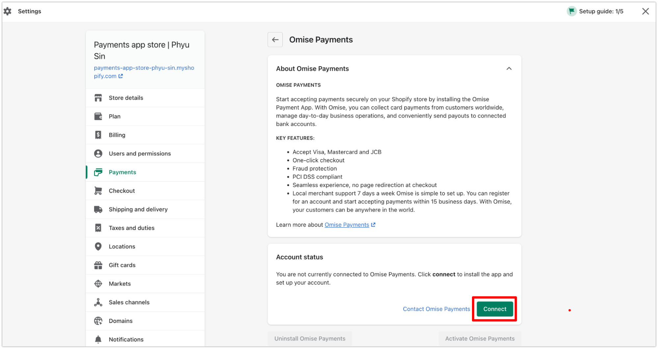Image resolution: width=658 pixels, height=349 pixels.
Task: Open the Setup guide 1/5 indicator
Action: pyautogui.click(x=595, y=11)
